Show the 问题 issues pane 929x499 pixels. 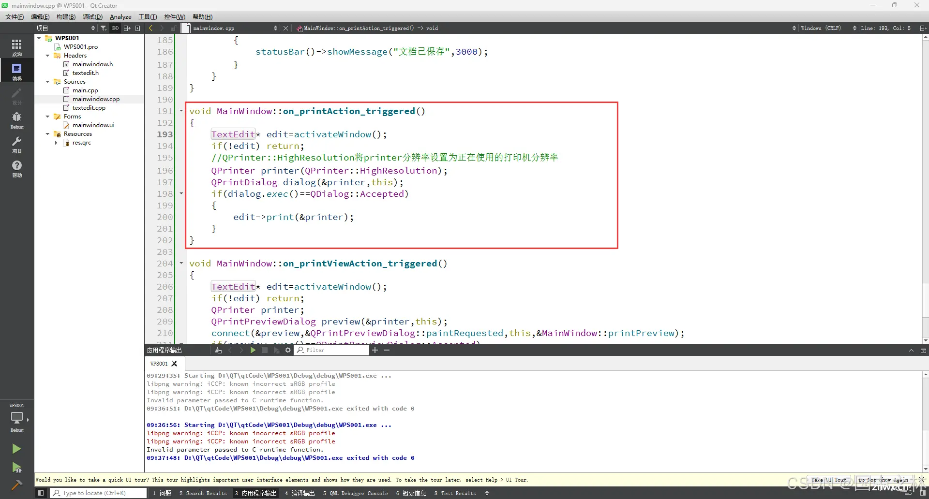pos(162,493)
